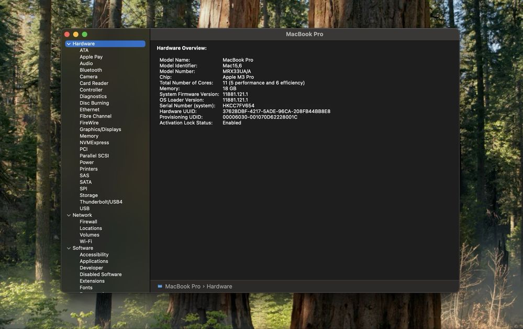The height and width of the screenshot is (329, 523).
Task: Select the Hardware category row
Action: [x=105, y=43]
